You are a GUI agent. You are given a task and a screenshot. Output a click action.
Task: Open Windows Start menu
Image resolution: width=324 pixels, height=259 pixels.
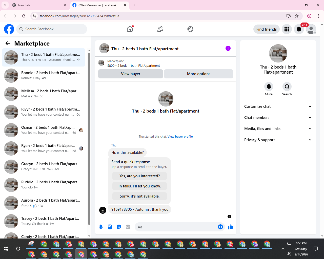pos(6,249)
